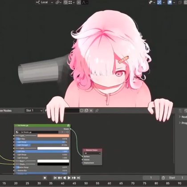Click the fake user shield icon
187x187 pixels.
coord(81,110)
